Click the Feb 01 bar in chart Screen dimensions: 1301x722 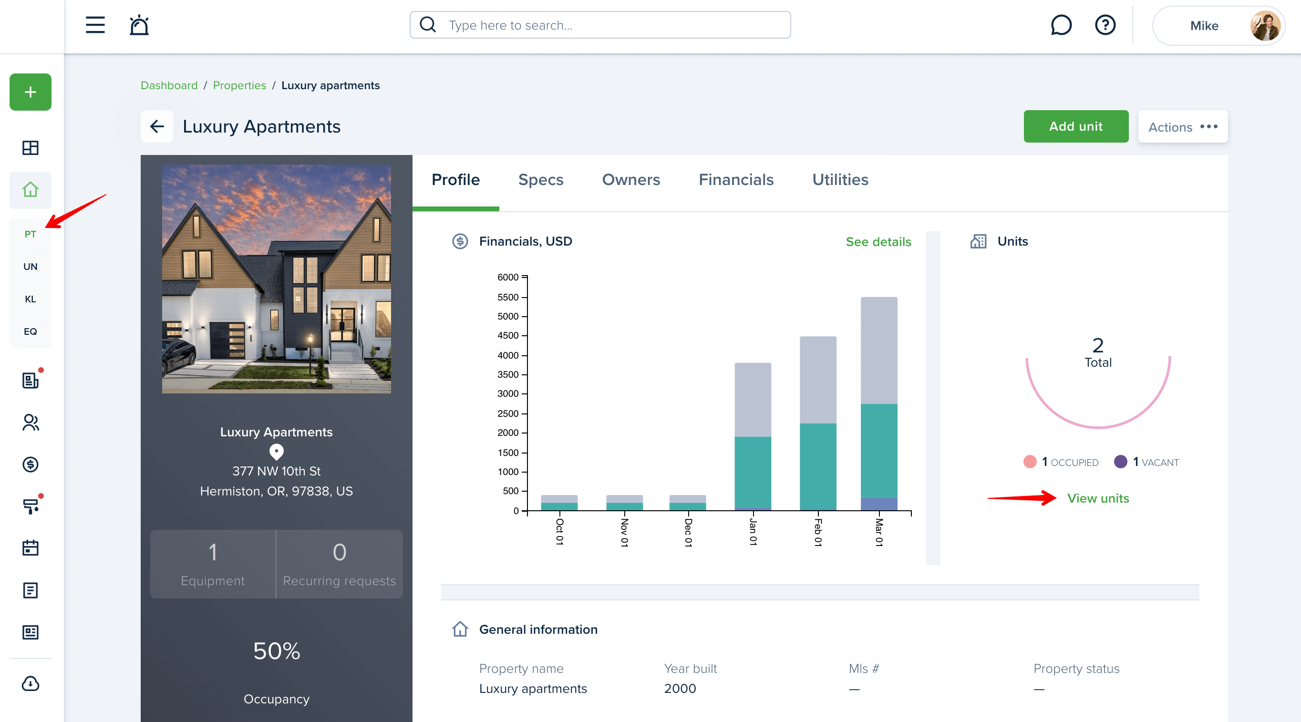tap(818, 423)
